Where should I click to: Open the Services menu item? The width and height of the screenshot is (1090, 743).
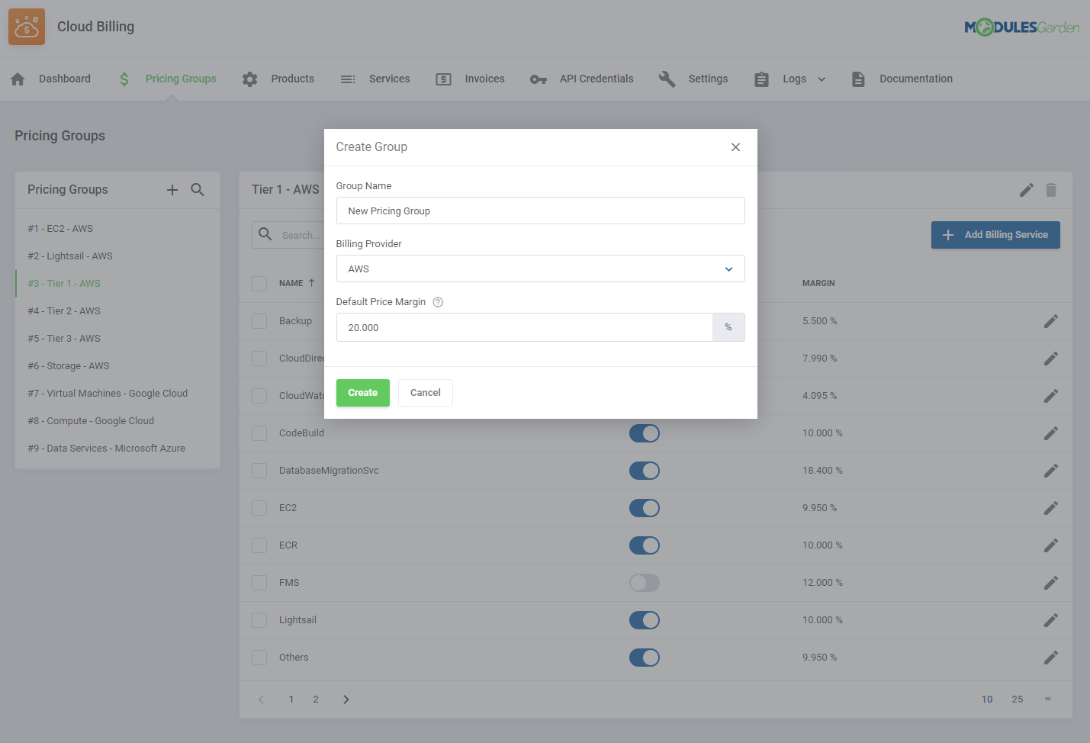click(x=390, y=79)
